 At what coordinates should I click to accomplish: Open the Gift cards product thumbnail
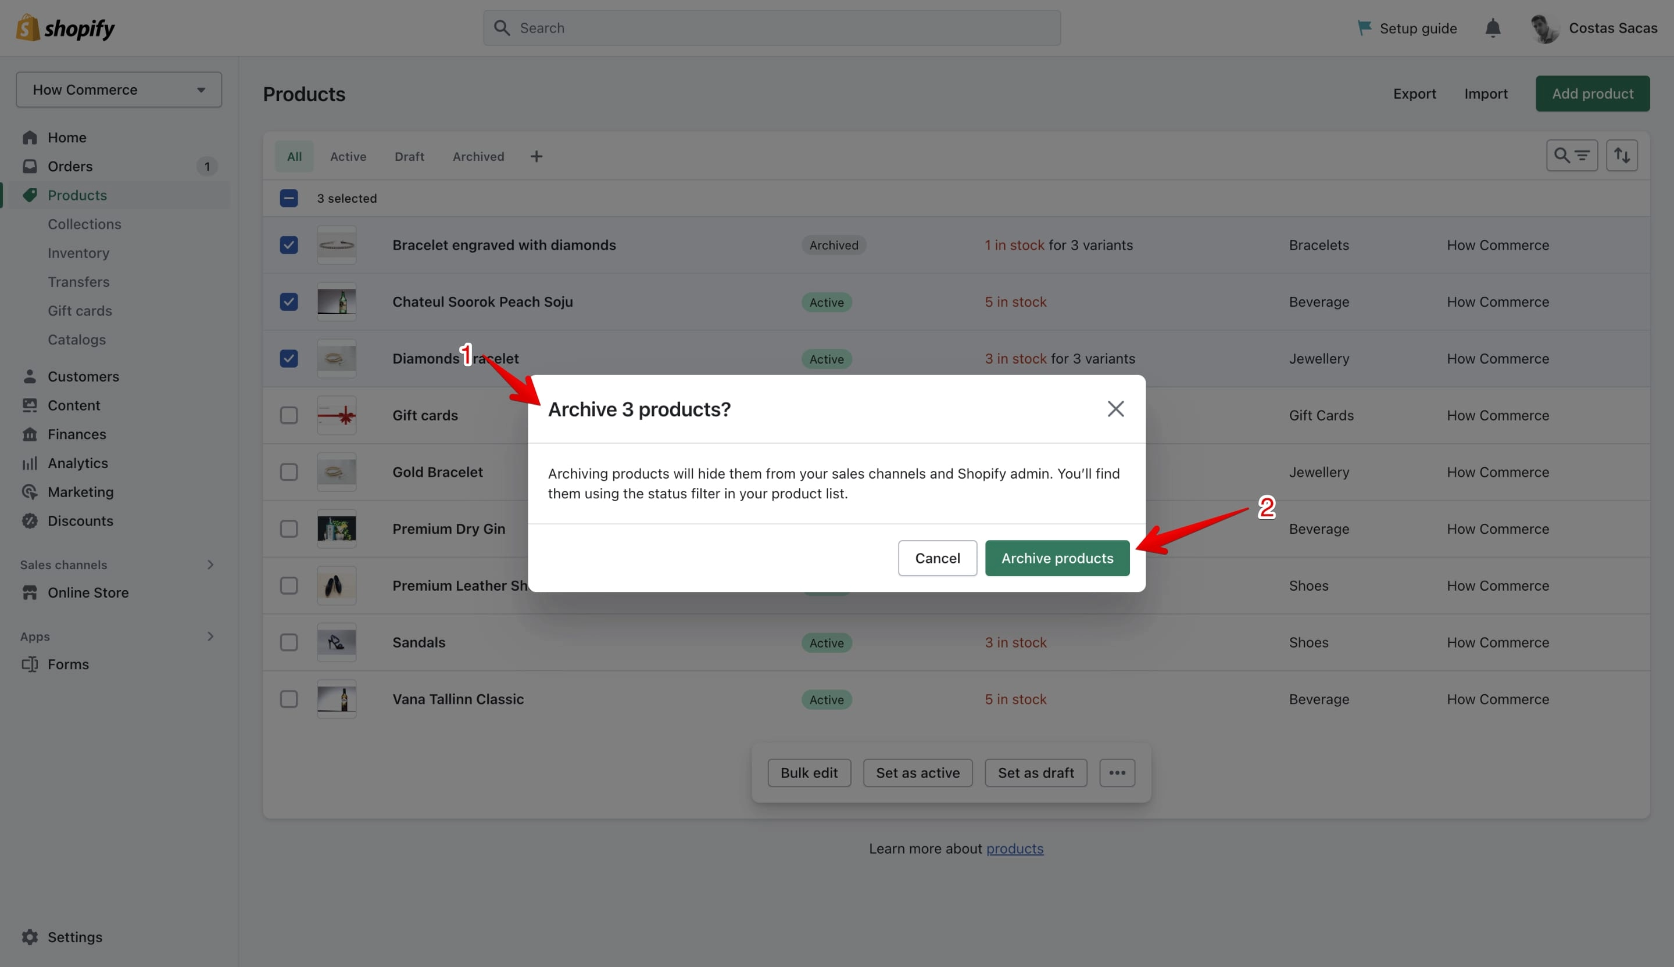(x=336, y=415)
